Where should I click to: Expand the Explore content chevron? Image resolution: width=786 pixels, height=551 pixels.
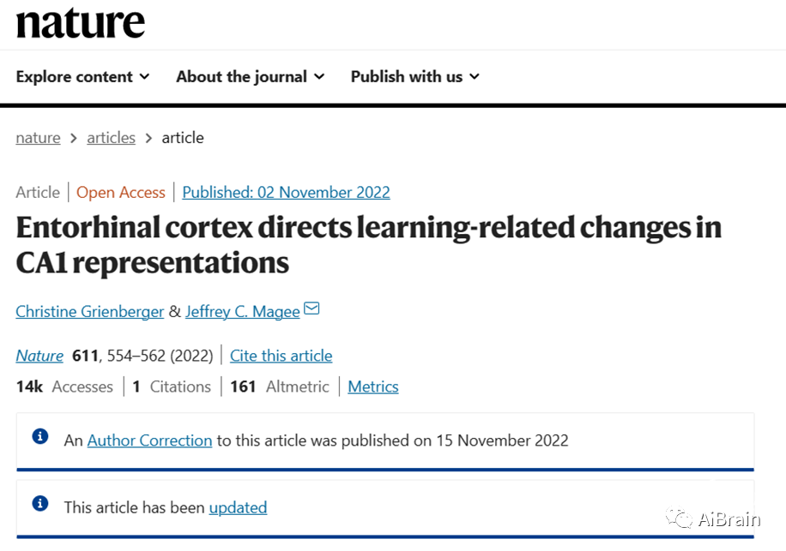click(x=144, y=76)
